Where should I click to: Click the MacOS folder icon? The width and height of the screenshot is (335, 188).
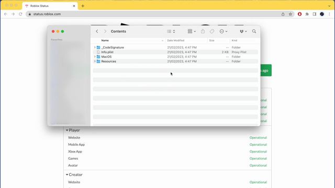click(98, 57)
